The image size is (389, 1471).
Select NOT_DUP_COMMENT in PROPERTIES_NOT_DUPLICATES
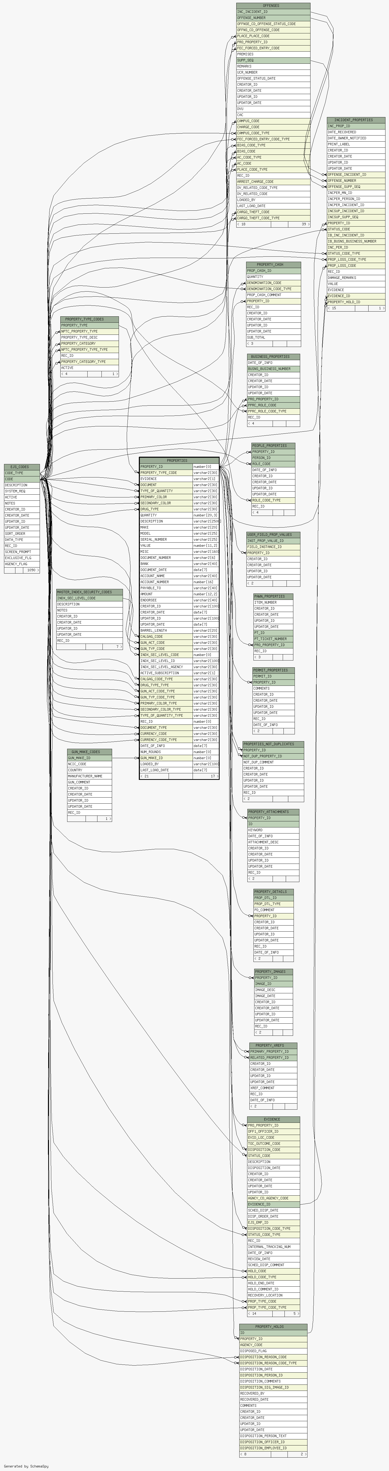[x=273, y=762]
